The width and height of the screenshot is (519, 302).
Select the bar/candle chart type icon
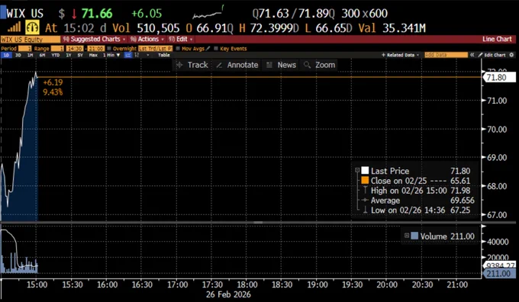tap(137, 55)
